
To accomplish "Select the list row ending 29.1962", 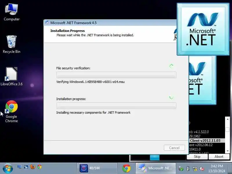I will [207, 136].
